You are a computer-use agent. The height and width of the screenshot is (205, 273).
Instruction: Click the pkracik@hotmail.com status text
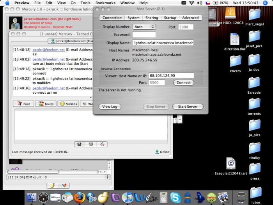click(x=52, y=19)
